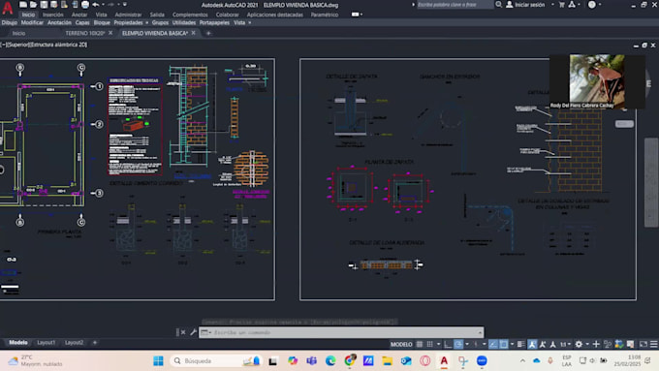Viewport: 659px width, 371px height.
Task: Add new drawing tab with plus button
Action: click(x=208, y=33)
